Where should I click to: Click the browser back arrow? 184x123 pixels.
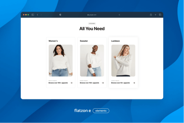(37, 15)
